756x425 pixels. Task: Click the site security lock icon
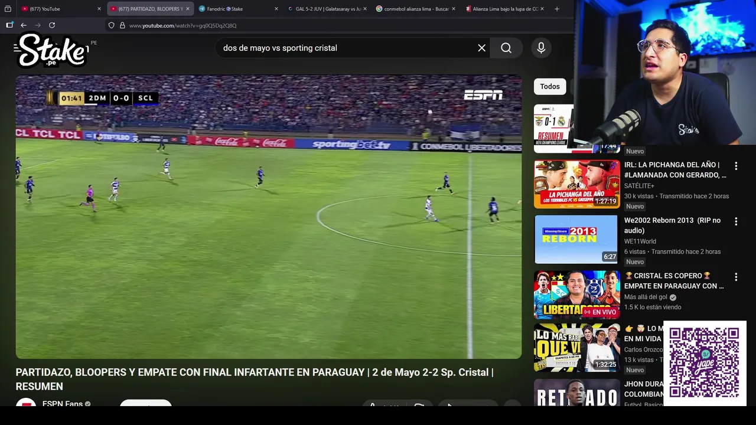[122, 25]
